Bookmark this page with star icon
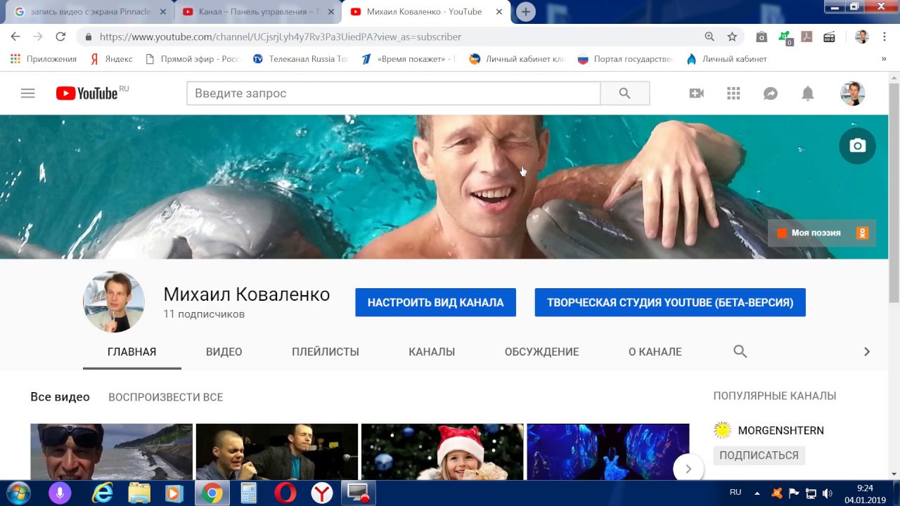The width and height of the screenshot is (900, 506). coord(732,37)
